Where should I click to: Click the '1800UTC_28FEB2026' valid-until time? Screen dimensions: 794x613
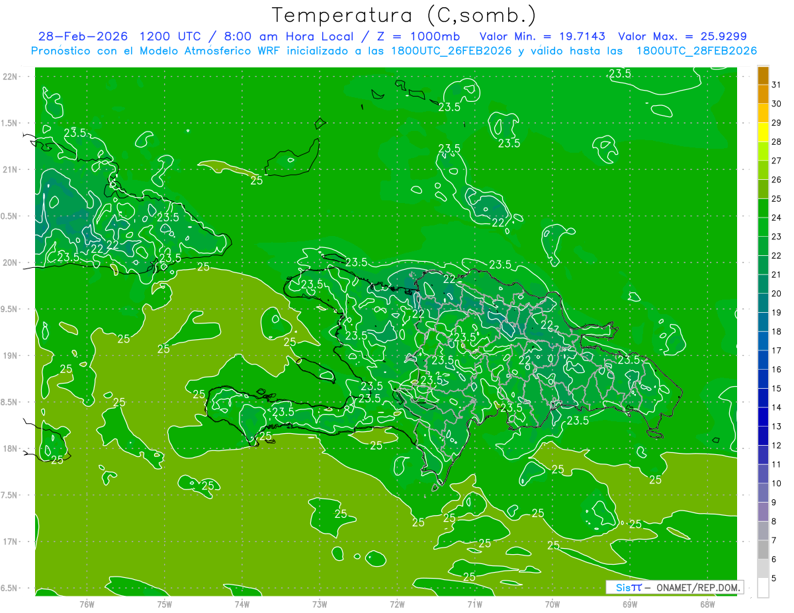[696, 51]
